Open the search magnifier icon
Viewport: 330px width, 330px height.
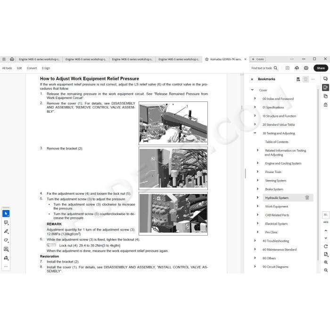275,68
